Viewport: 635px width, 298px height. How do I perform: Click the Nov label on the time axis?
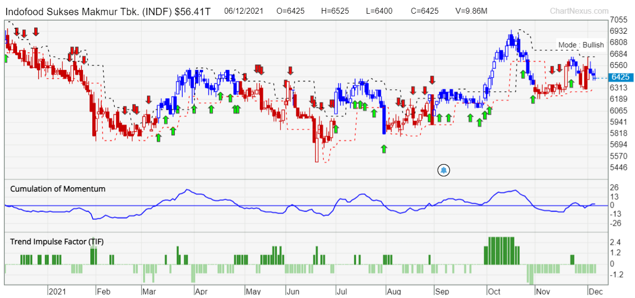(x=543, y=292)
